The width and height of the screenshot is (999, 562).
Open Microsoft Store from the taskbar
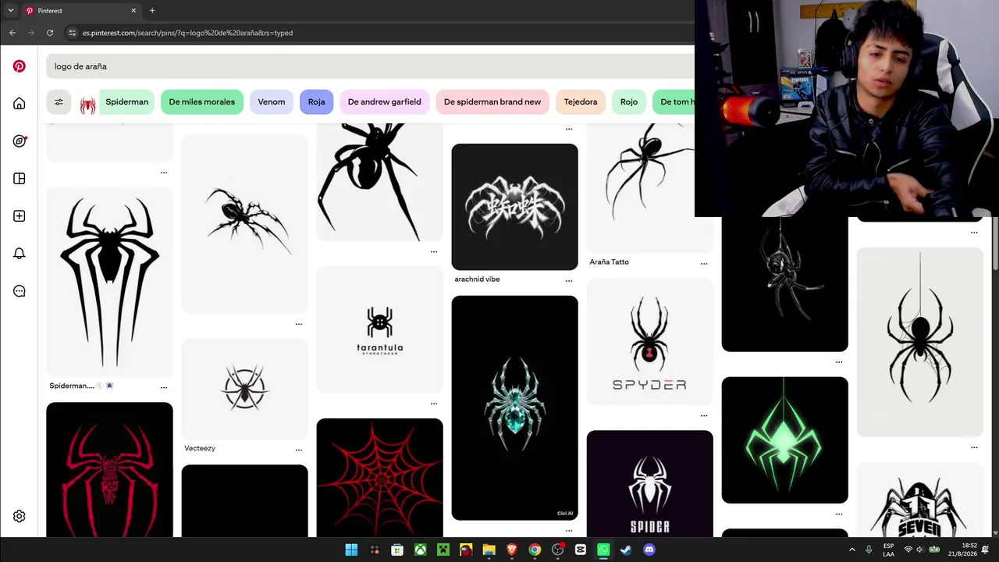point(397,550)
